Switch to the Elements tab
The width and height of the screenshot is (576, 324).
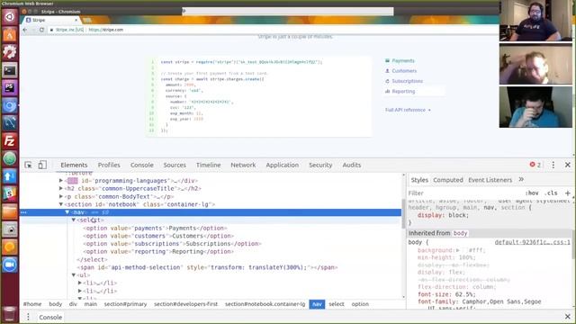[74, 165]
